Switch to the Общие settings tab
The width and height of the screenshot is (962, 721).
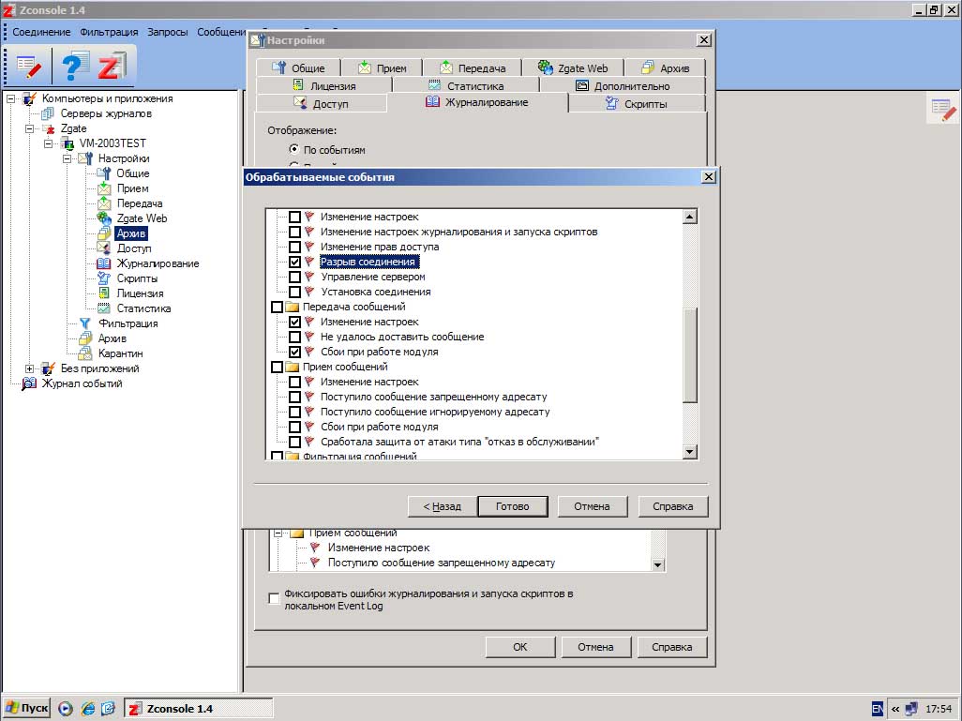coord(298,68)
